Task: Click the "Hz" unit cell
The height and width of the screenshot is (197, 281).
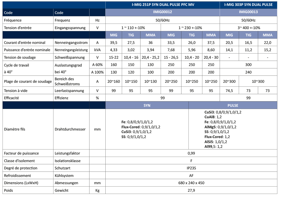Action: (x=97, y=20)
